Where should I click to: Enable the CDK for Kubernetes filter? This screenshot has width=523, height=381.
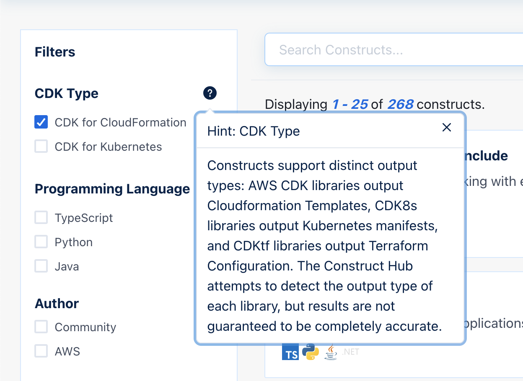(x=41, y=146)
